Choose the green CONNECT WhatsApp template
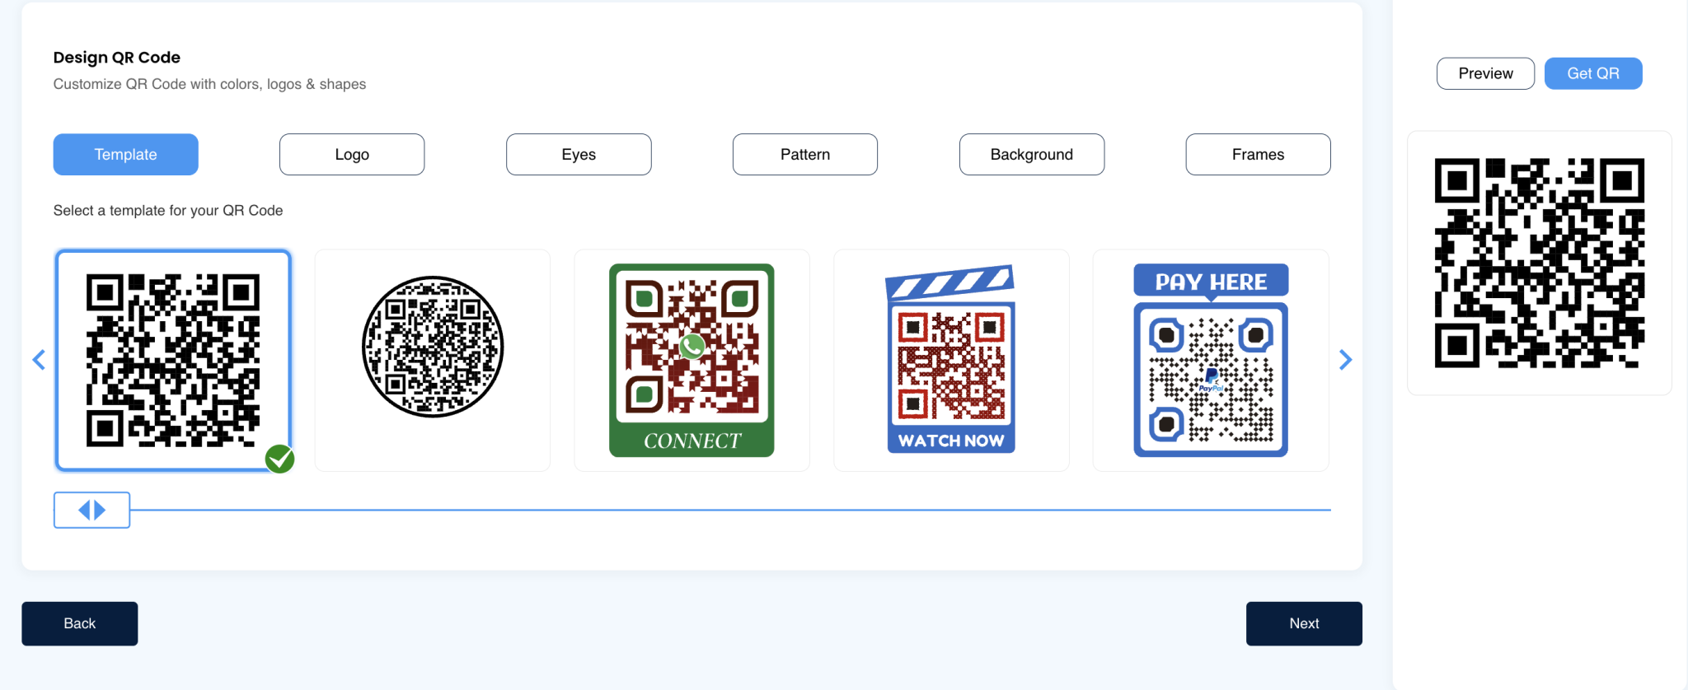Screen dimensions: 1688x690 coord(692,361)
